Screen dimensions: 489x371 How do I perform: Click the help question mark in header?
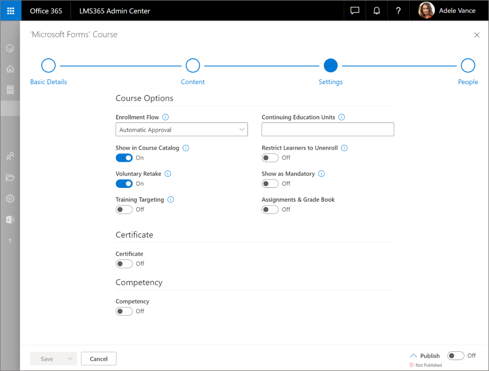pyautogui.click(x=398, y=11)
